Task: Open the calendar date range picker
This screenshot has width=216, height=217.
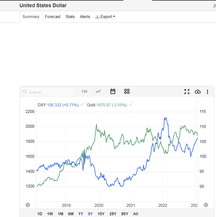Action: (113, 91)
